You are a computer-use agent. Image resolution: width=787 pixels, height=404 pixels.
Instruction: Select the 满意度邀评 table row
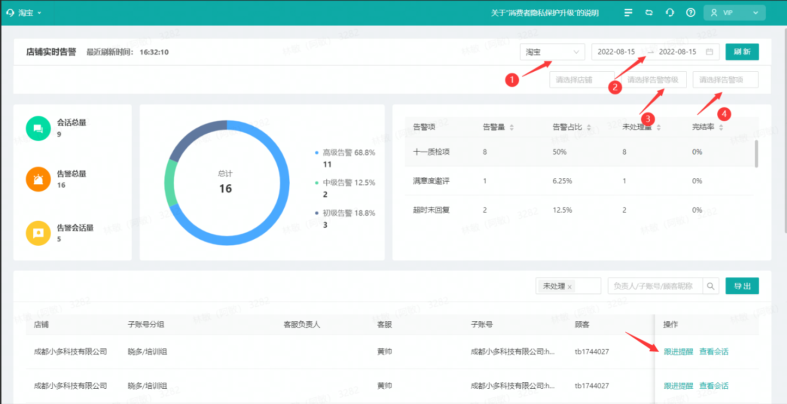tap(579, 181)
